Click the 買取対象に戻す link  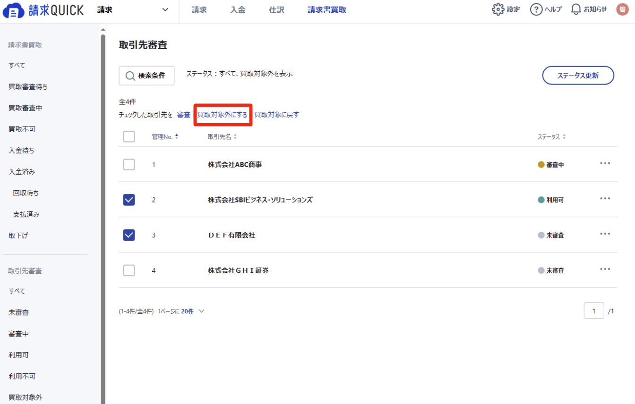pyautogui.click(x=277, y=115)
